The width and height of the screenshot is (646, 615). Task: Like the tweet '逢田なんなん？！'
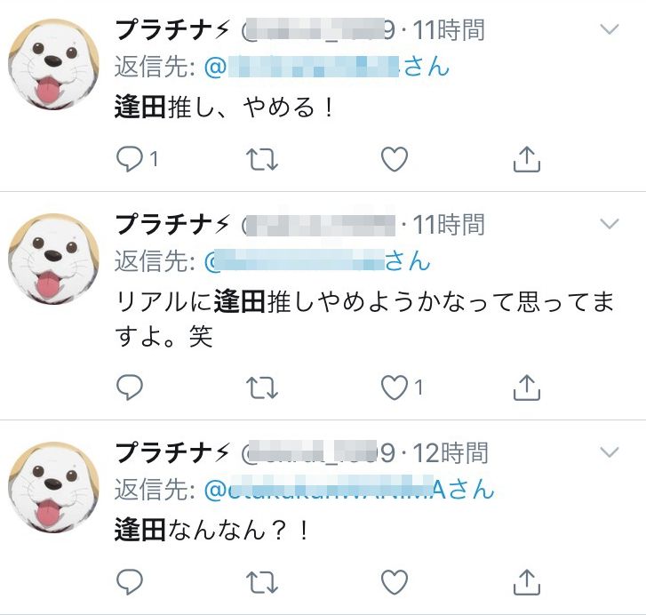(x=395, y=582)
